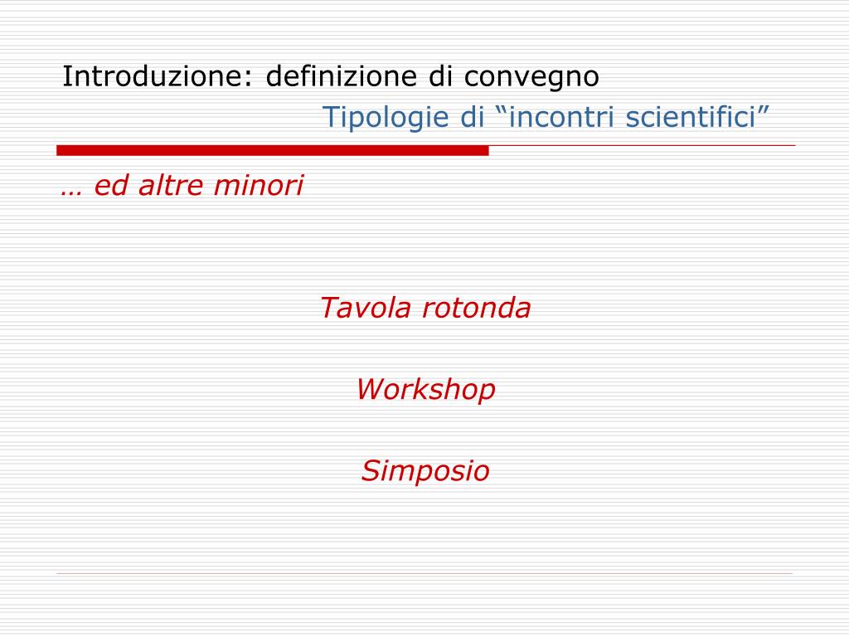Select the "Simposio" item
Image resolution: width=849 pixels, height=637 pixels.
pos(425,471)
